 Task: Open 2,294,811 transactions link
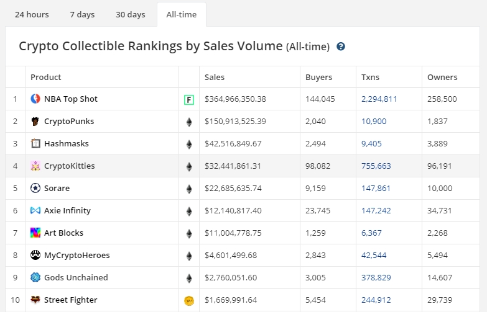click(x=379, y=99)
